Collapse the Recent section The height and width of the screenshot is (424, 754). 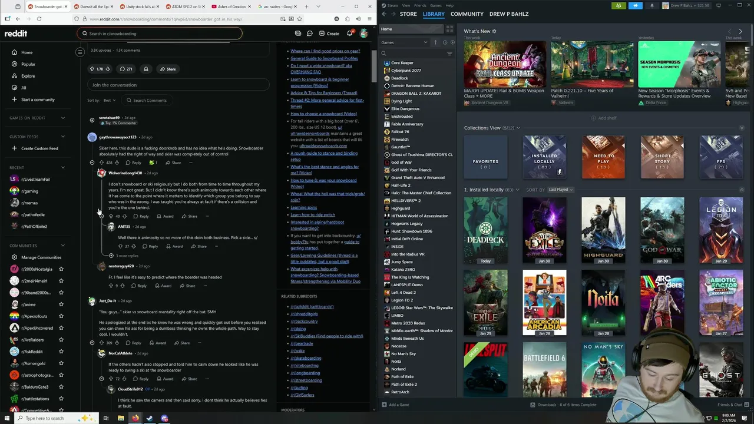click(63, 167)
